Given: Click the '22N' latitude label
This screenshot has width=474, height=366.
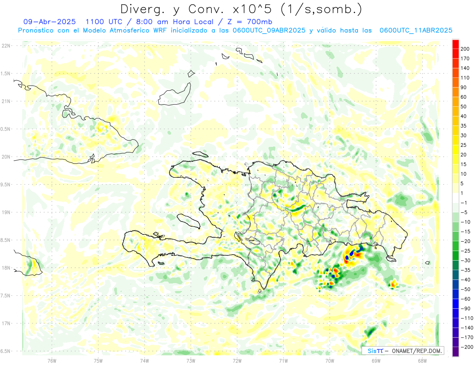Looking at the screenshot, I should click(6, 46).
